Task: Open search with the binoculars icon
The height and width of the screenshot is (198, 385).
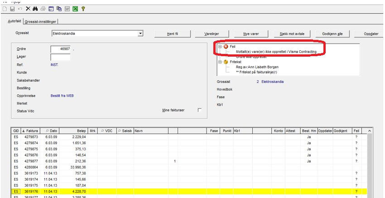Action: (x=35, y=9)
